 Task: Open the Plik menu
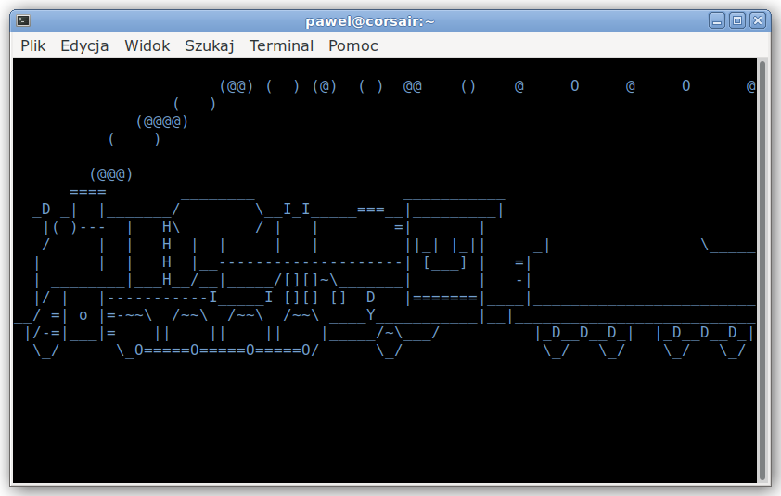point(32,45)
